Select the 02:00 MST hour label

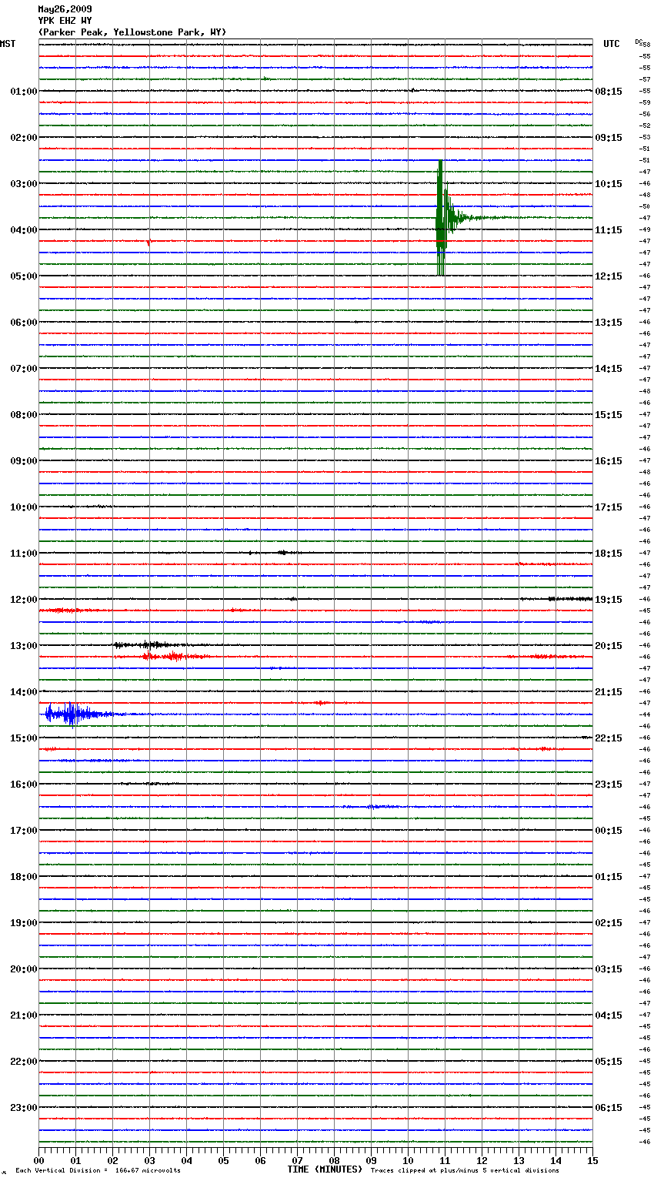point(24,138)
